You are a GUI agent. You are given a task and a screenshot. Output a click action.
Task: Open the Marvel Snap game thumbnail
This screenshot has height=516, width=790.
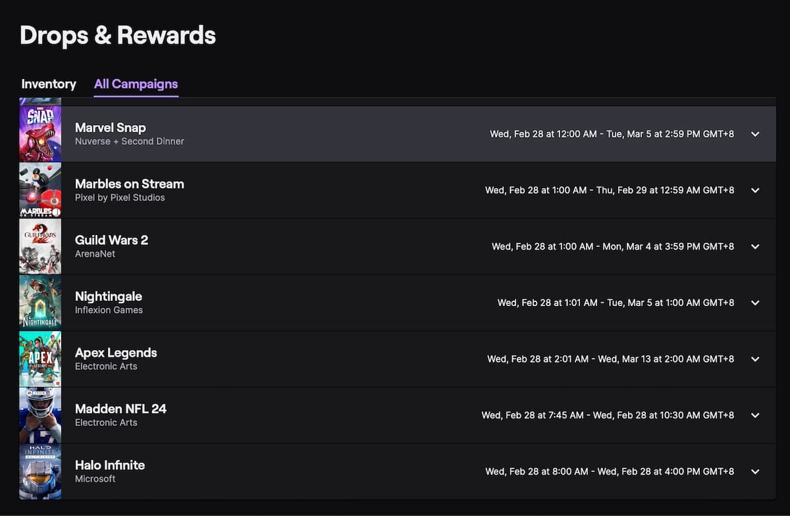(x=40, y=134)
